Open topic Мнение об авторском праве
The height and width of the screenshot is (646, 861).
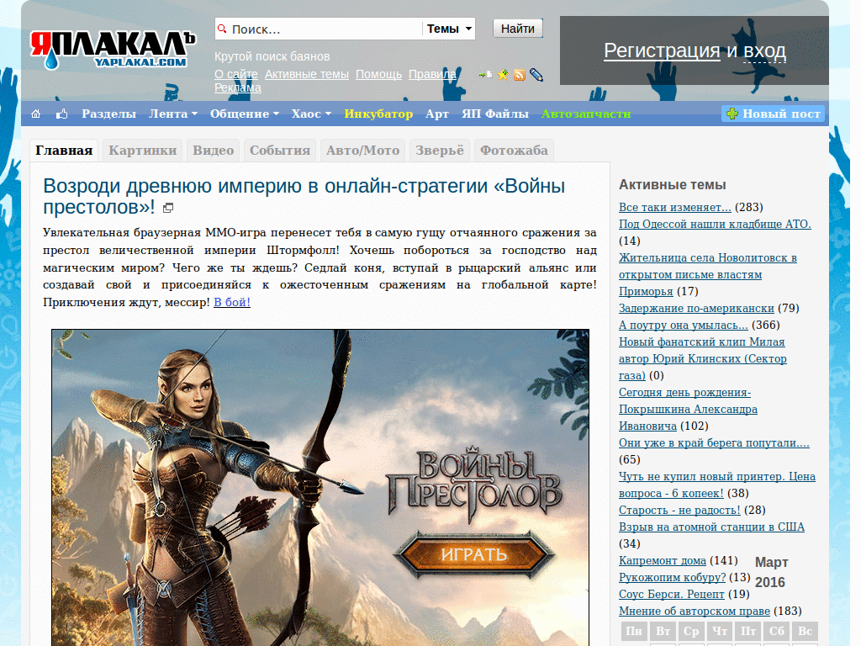click(694, 612)
